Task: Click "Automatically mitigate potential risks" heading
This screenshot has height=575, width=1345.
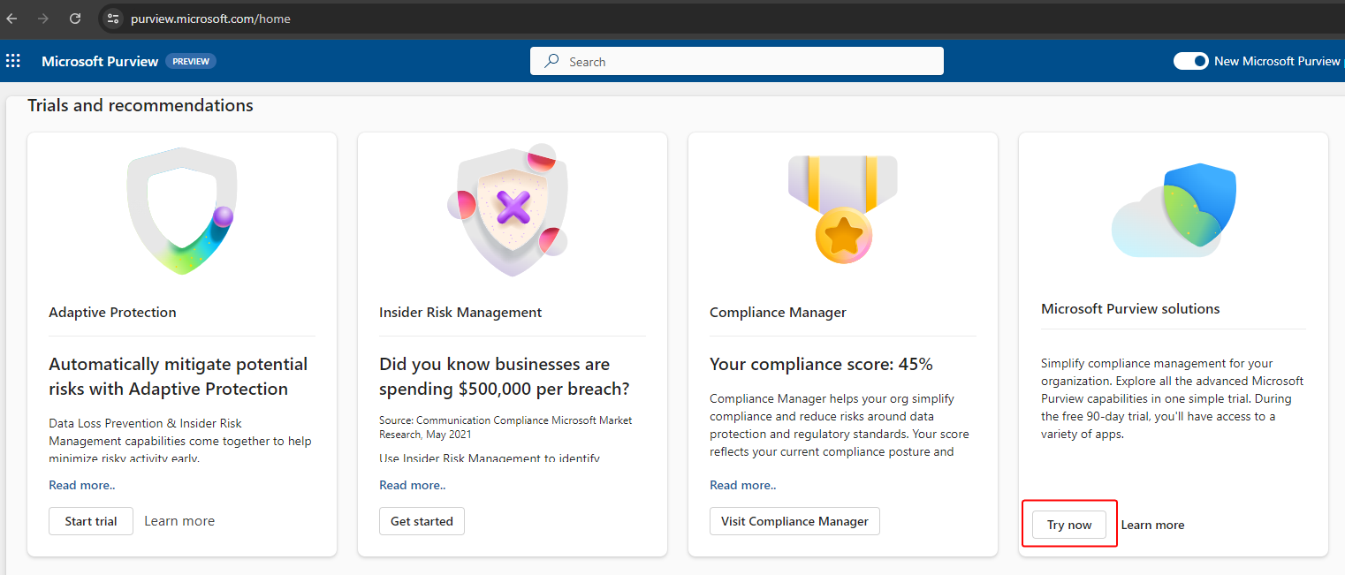Action: (x=179, y=376)
